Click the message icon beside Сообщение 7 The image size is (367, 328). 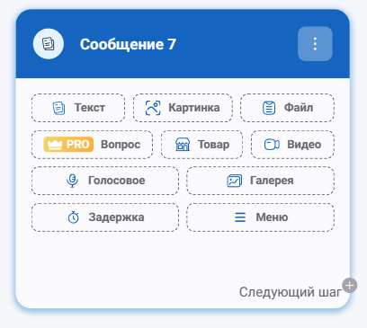[49, 44]
